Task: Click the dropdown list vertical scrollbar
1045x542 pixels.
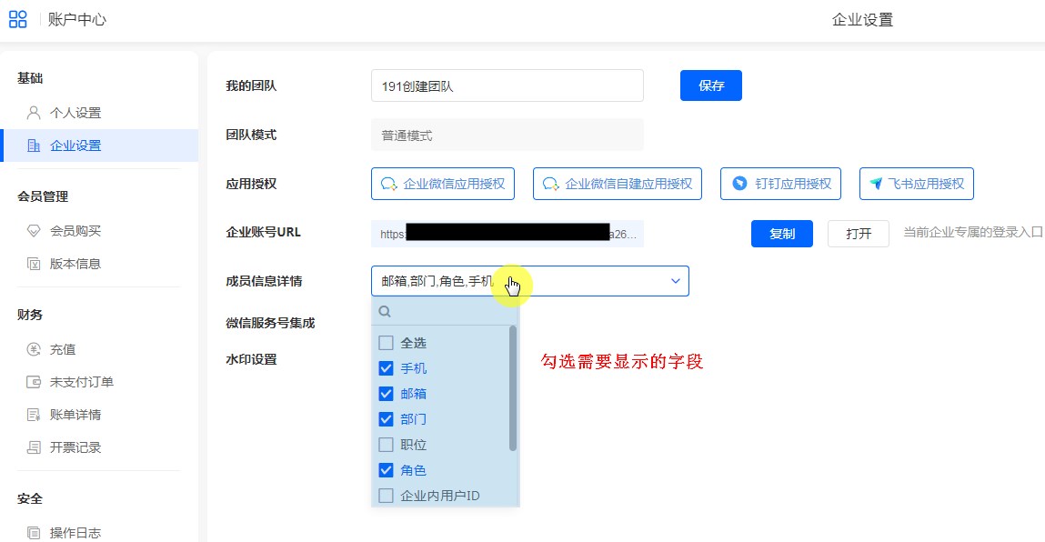Action: pyautogui.click(x=513, y=389)
